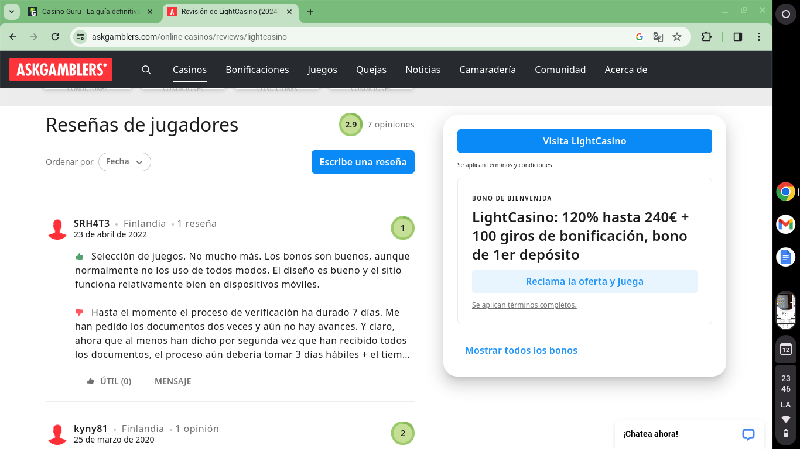Viewport: 800px width, 449px height.
Task: Toggle the browser side panel icon
Action: coord(738,37)
